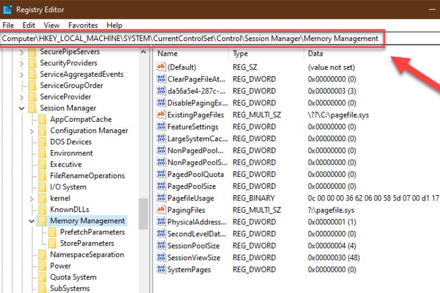This screenshot has width=440, height=293.
Task: Select the (Default) string value icon
Action: [x=161, y=67]
